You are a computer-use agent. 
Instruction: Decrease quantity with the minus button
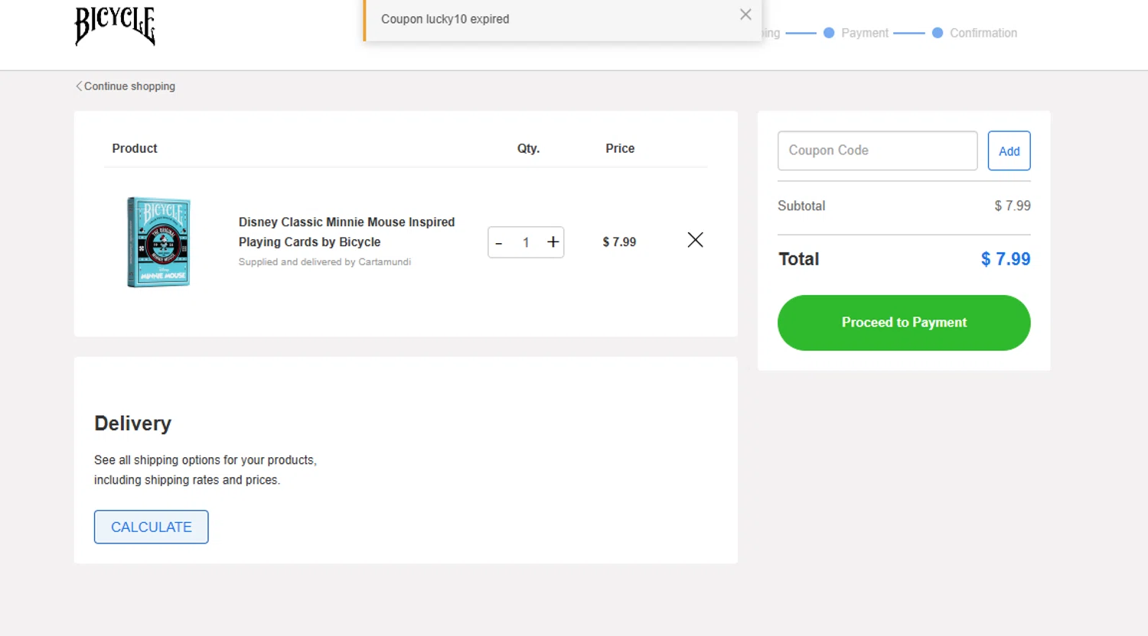point(499,243)
